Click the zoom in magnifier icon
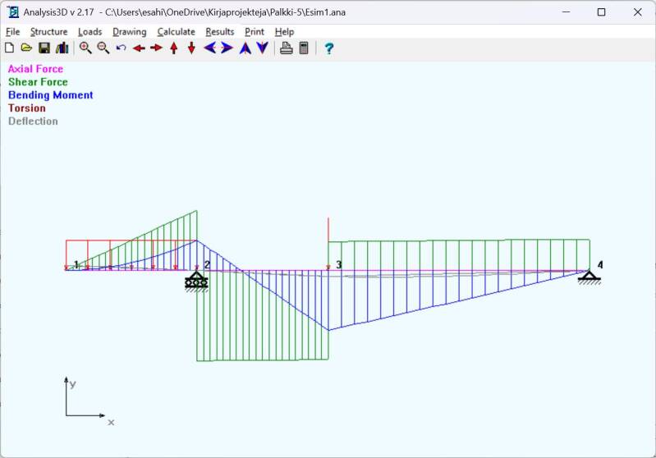The image size is (656, 458). pyautogui.click(x=85, y=48)
